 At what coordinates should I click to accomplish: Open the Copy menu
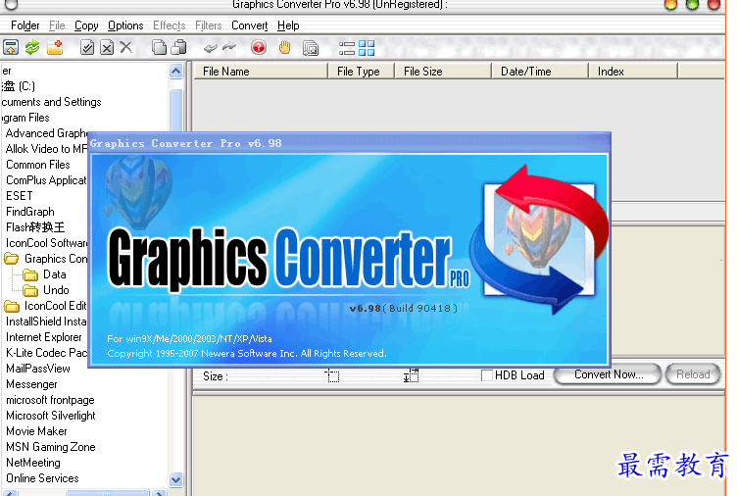[x=86, y=25]
